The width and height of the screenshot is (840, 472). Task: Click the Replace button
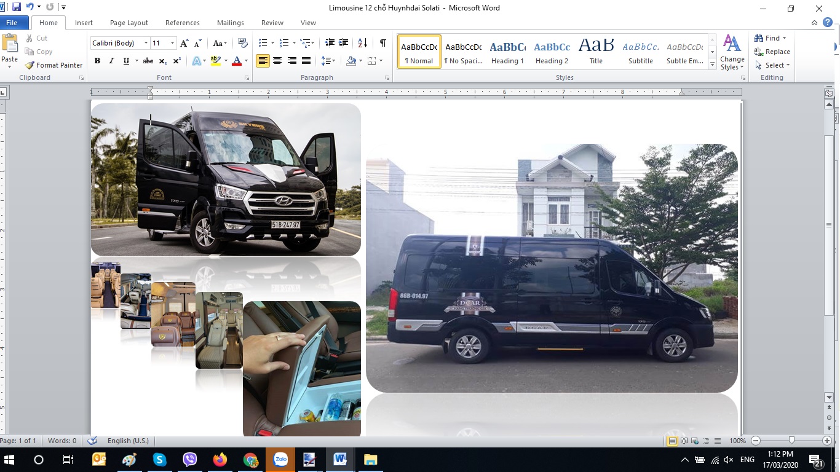tap(772, 52)
